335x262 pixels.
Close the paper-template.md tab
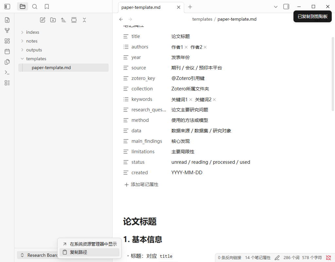(x=179, y=7)
